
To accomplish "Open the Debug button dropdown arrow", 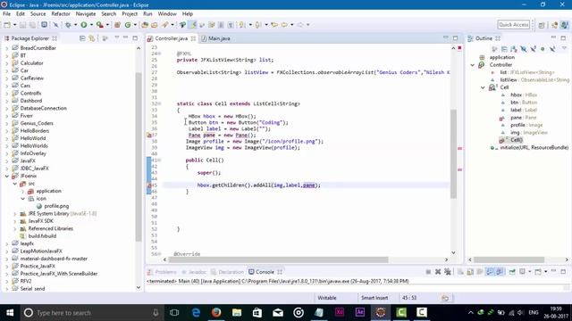I will coord(75,25).
